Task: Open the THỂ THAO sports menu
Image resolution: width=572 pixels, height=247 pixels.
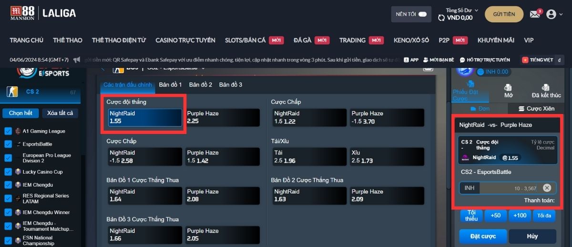Action: click(x=68, y=40)
